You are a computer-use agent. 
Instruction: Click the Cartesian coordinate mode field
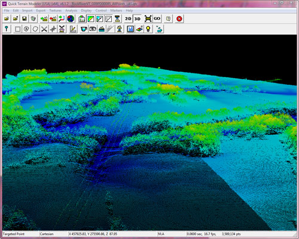[53, 234]
